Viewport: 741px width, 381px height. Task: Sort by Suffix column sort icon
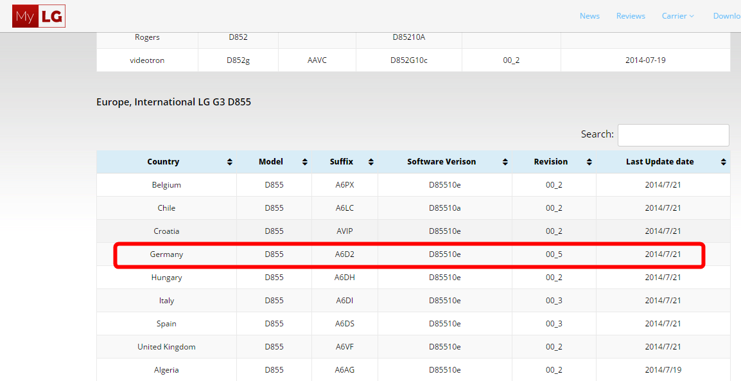[371, 163]
